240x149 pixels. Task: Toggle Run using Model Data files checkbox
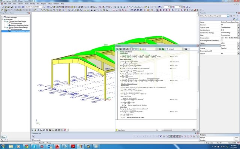point(222,41)
